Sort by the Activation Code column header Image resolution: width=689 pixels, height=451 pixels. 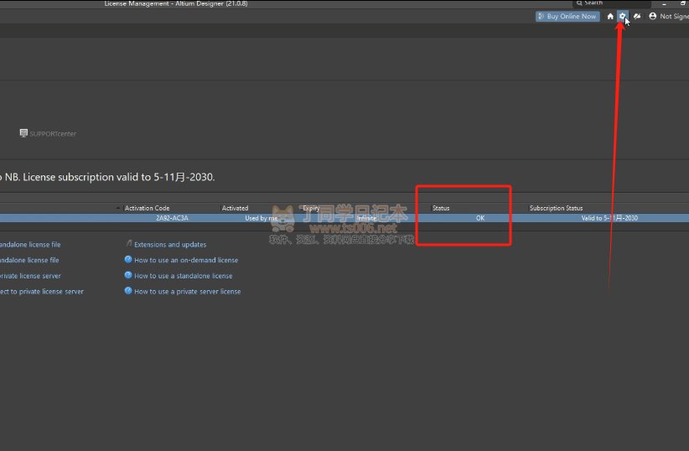(147, 208)
